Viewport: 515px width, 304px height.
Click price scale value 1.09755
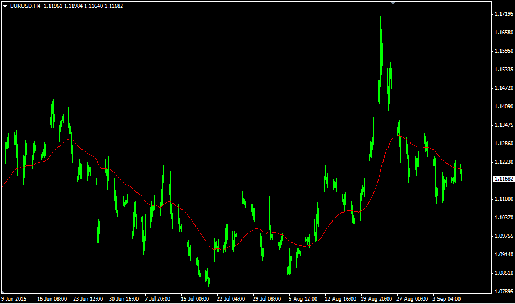point(504,236)
